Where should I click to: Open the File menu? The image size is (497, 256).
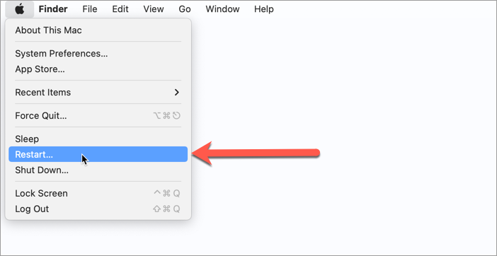click(x=90, y=9)
